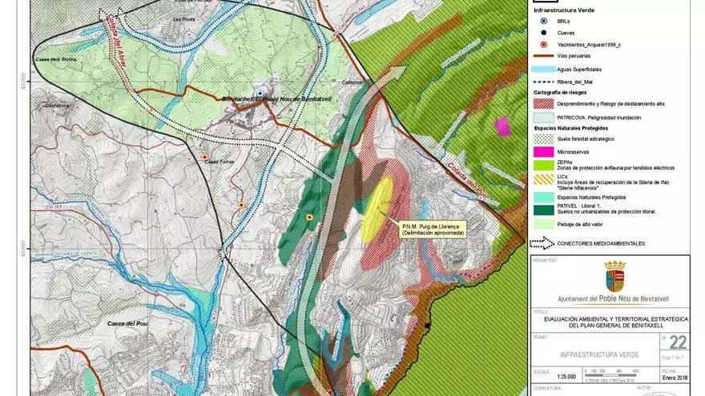This screenshot has width=705, height=396.
Task: Click the Conectores Medioambientales arrow symbol
Action: pos(544,242)
